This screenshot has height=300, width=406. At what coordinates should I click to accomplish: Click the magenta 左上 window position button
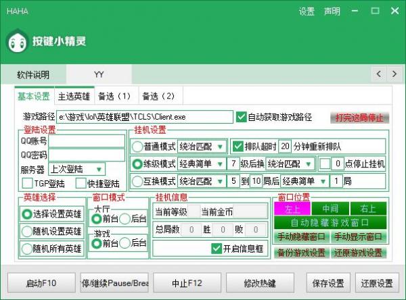(x=292, y=209)
